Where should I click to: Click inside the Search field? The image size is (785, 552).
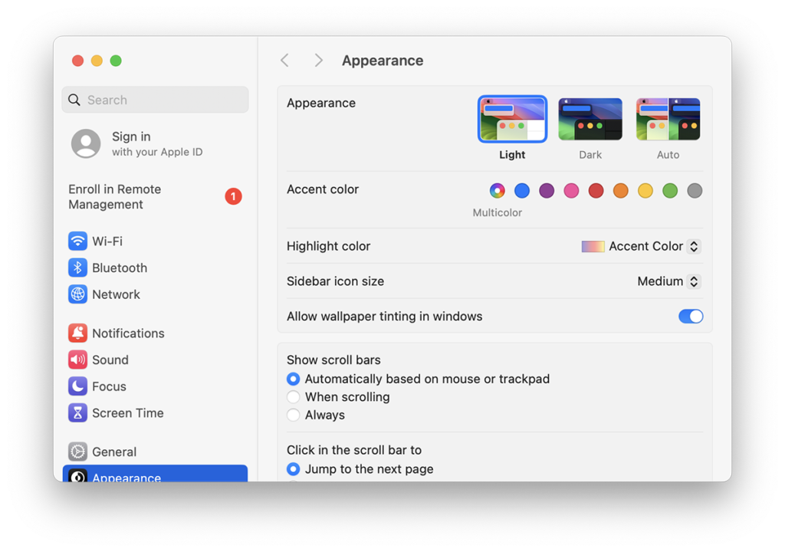[155, 100]
